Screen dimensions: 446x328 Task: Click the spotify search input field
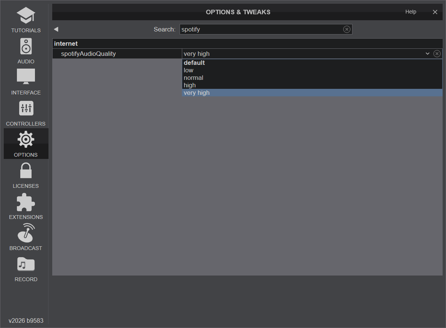pos(266,29)
